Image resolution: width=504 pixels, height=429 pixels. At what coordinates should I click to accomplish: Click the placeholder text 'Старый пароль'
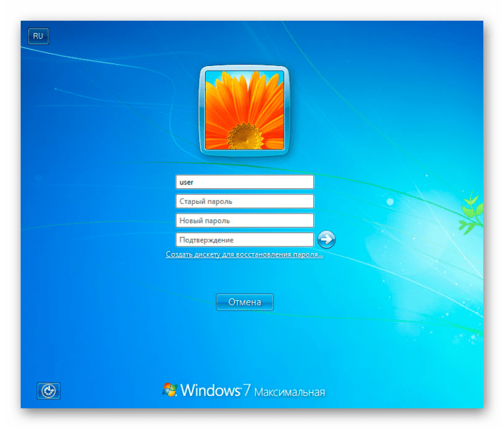tap(205, 201)
